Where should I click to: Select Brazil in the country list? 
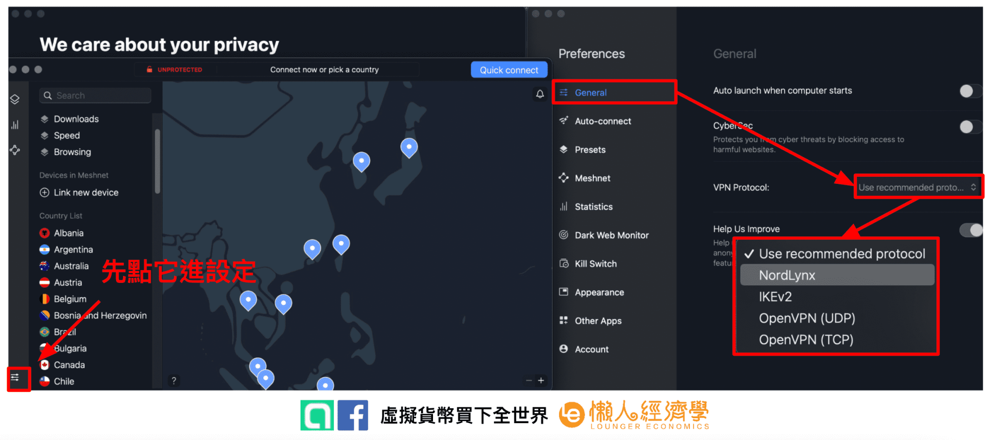58,332
